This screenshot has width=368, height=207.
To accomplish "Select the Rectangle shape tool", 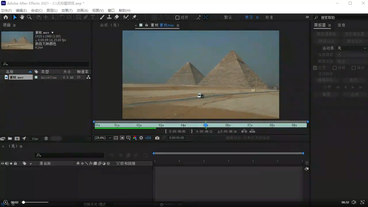I will click(78, 17).
